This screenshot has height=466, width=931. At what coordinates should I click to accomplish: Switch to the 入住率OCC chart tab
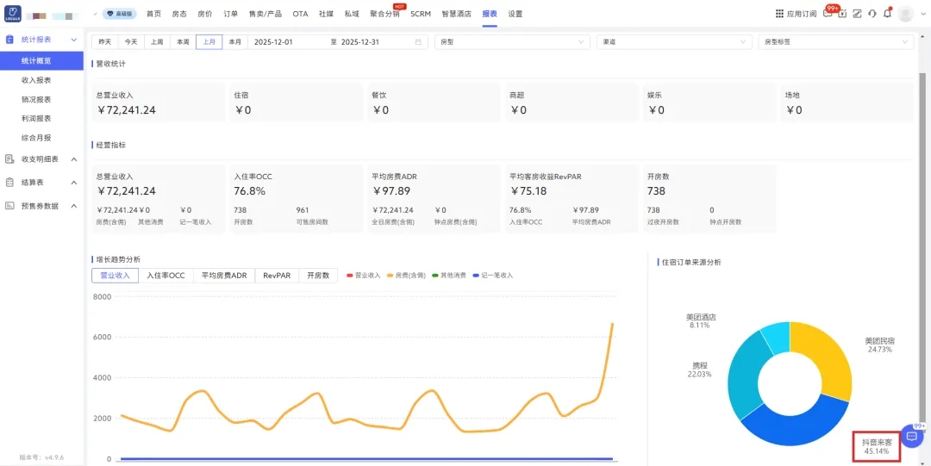pos(166,276)
